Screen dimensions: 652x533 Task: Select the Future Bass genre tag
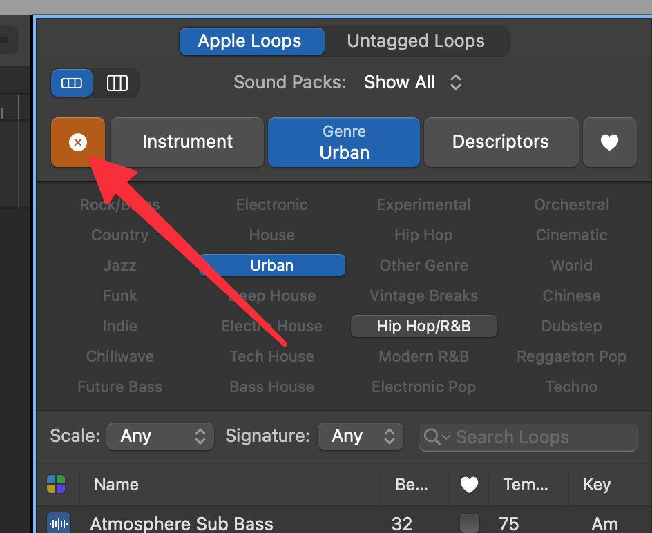(119, 387)
